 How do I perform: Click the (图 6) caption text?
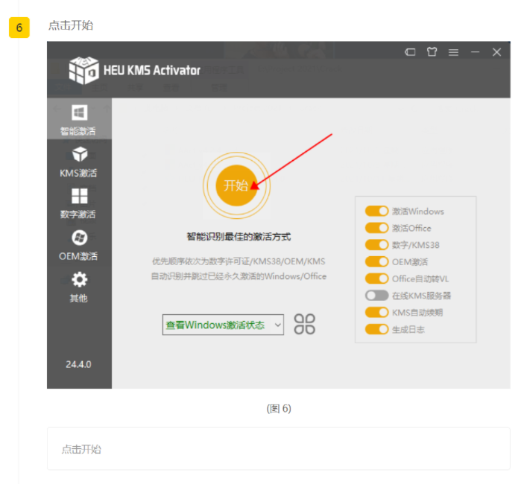pos(279,409)
